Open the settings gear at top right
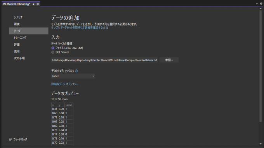 pos(261,3)
